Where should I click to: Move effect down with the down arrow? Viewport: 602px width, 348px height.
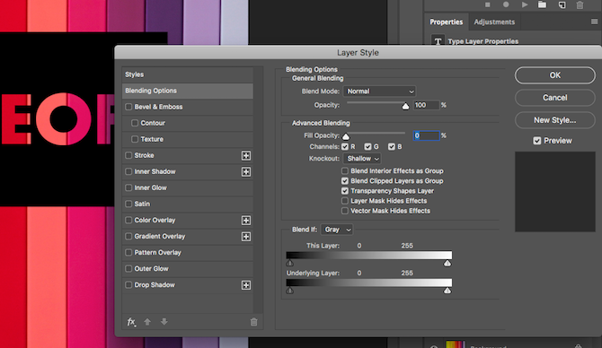tap(164, 322)
